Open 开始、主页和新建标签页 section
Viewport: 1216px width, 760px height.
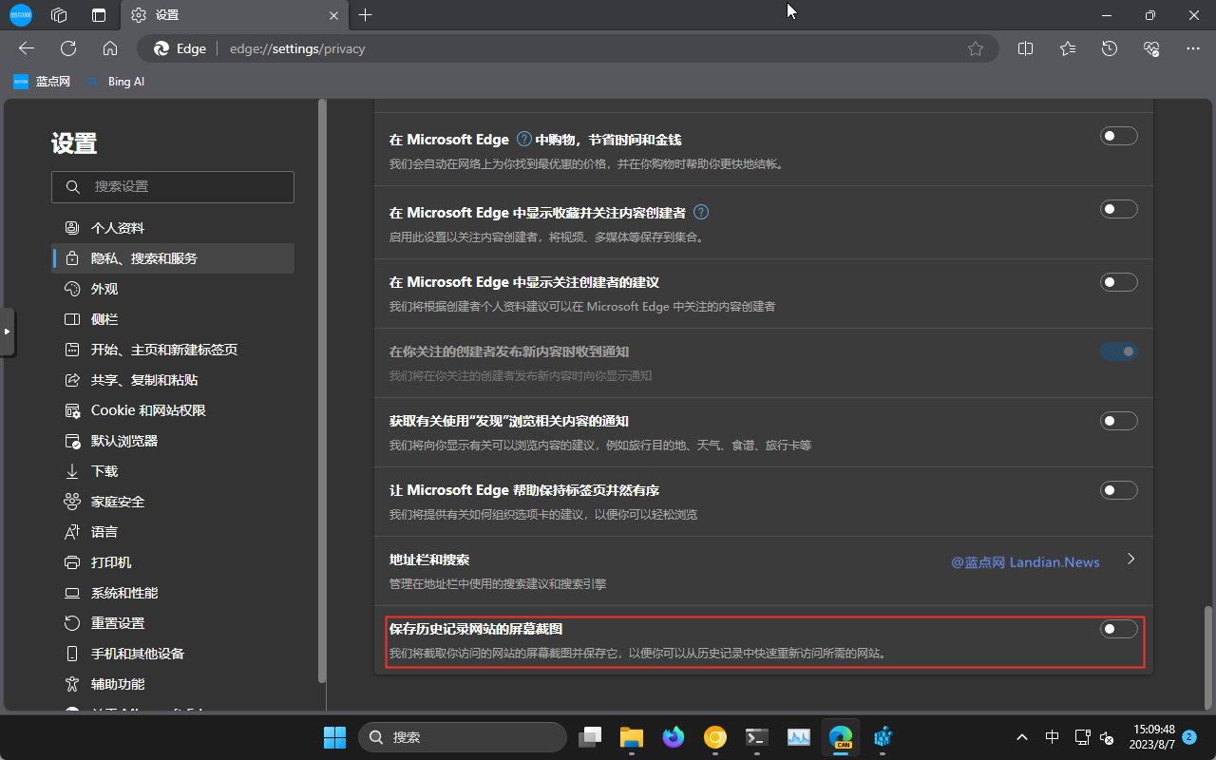tap(173, 350)
